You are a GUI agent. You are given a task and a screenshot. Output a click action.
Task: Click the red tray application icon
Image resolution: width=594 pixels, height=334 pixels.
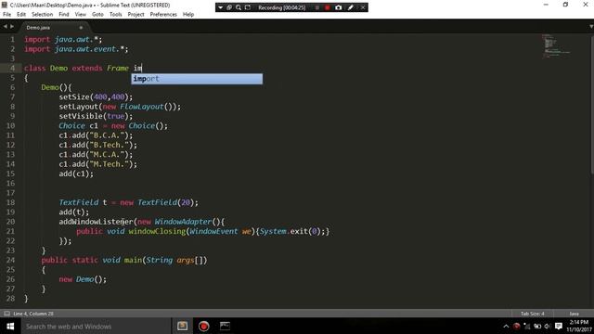click(x=516, y=326)
